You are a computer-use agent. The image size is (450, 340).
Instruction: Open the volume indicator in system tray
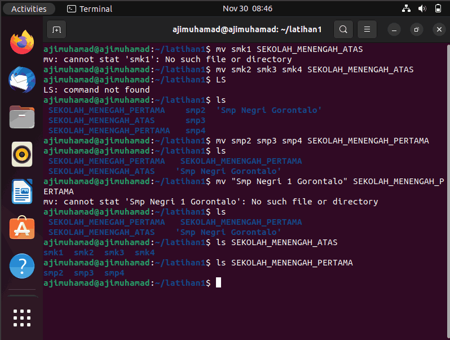coord(422,8)
